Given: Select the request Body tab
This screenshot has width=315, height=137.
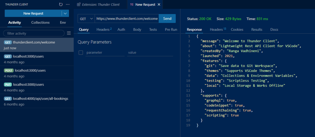Looking at the screenshot, I should 137,30.
